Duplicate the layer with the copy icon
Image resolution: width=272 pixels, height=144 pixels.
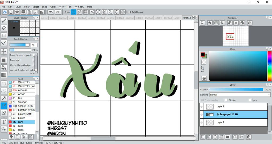pyautogui.click(x=235, y=137)
